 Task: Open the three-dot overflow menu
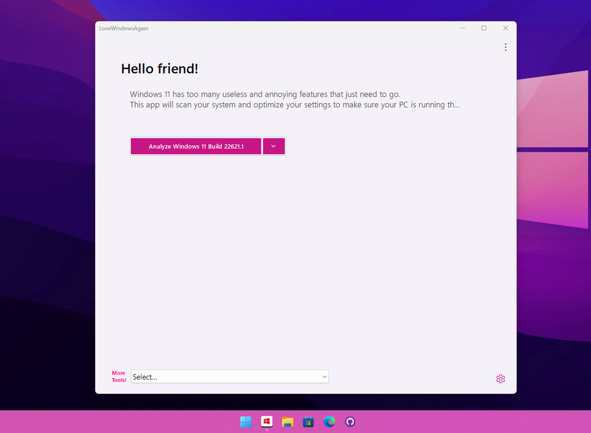click(505, 47)
